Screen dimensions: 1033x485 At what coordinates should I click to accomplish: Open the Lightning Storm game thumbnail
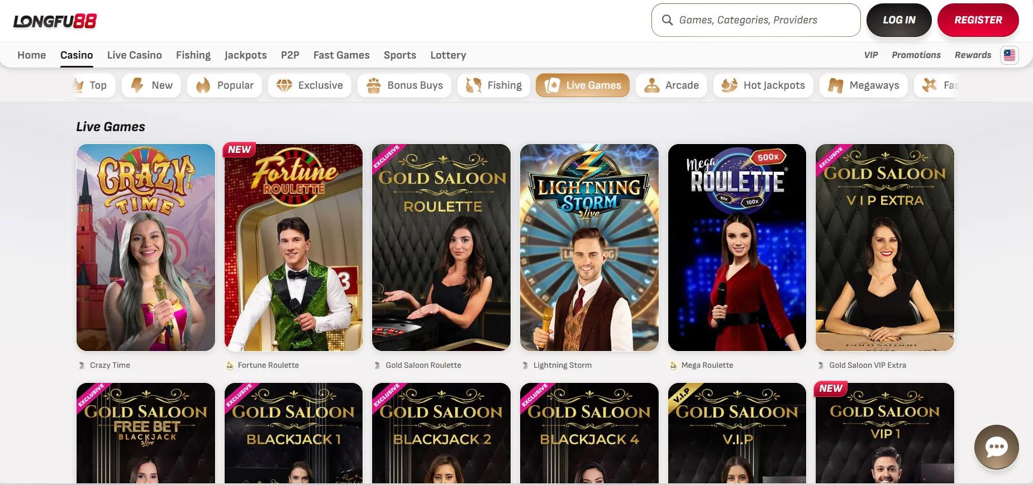(x=589, y=248)
